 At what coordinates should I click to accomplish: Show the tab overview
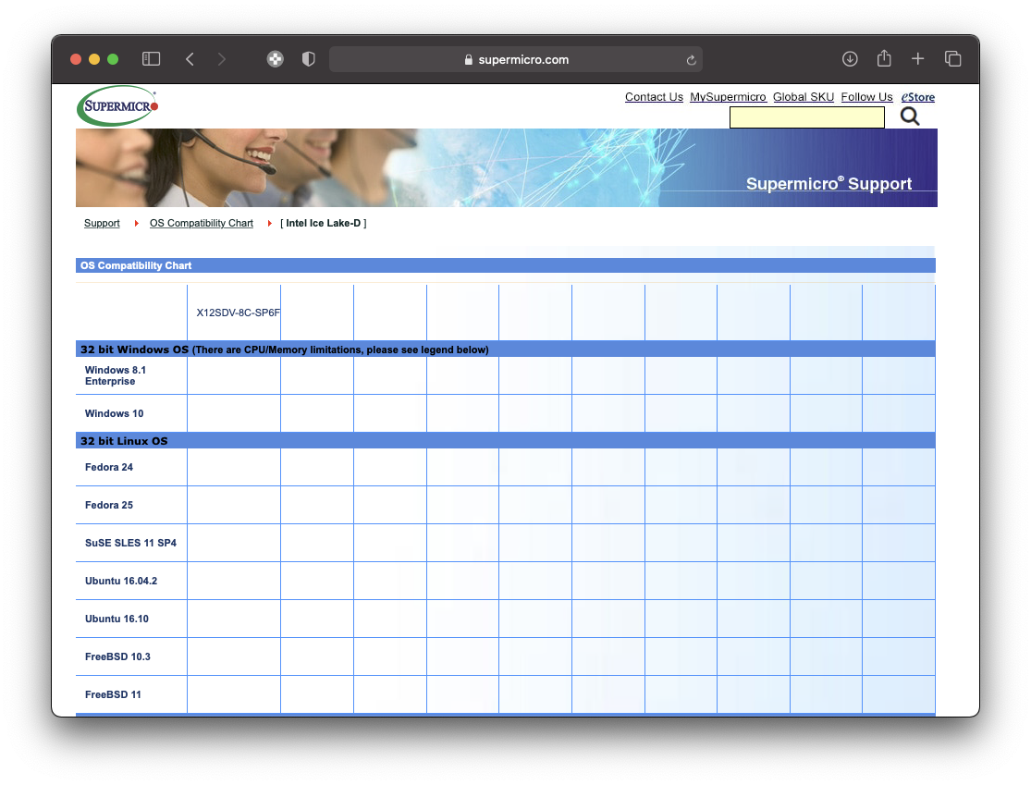click(952, 59)
